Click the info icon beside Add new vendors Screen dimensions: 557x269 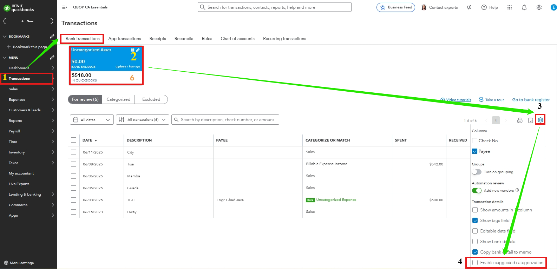[517, 190]
